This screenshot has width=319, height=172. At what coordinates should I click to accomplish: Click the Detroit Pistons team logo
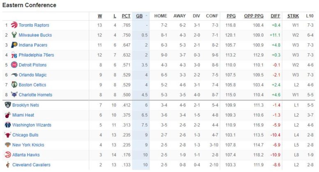(x=14, y=65)
